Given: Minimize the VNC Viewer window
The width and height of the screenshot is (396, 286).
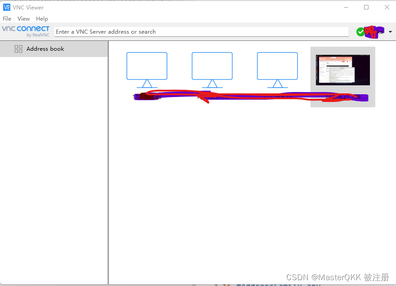Looking at the screenshot, I should point(346,7).
